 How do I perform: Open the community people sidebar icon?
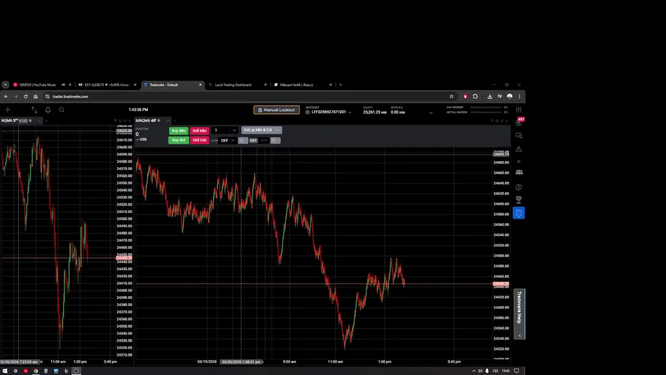519,172
